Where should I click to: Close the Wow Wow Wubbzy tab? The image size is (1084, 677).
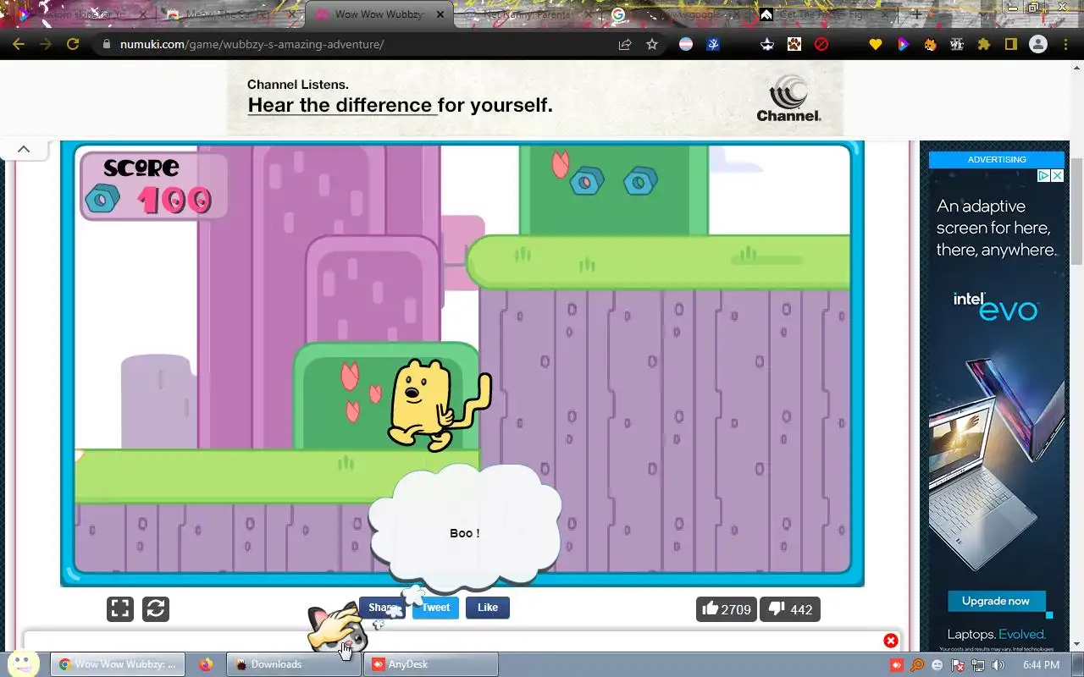pyautogui.click(x=440, y=14)
